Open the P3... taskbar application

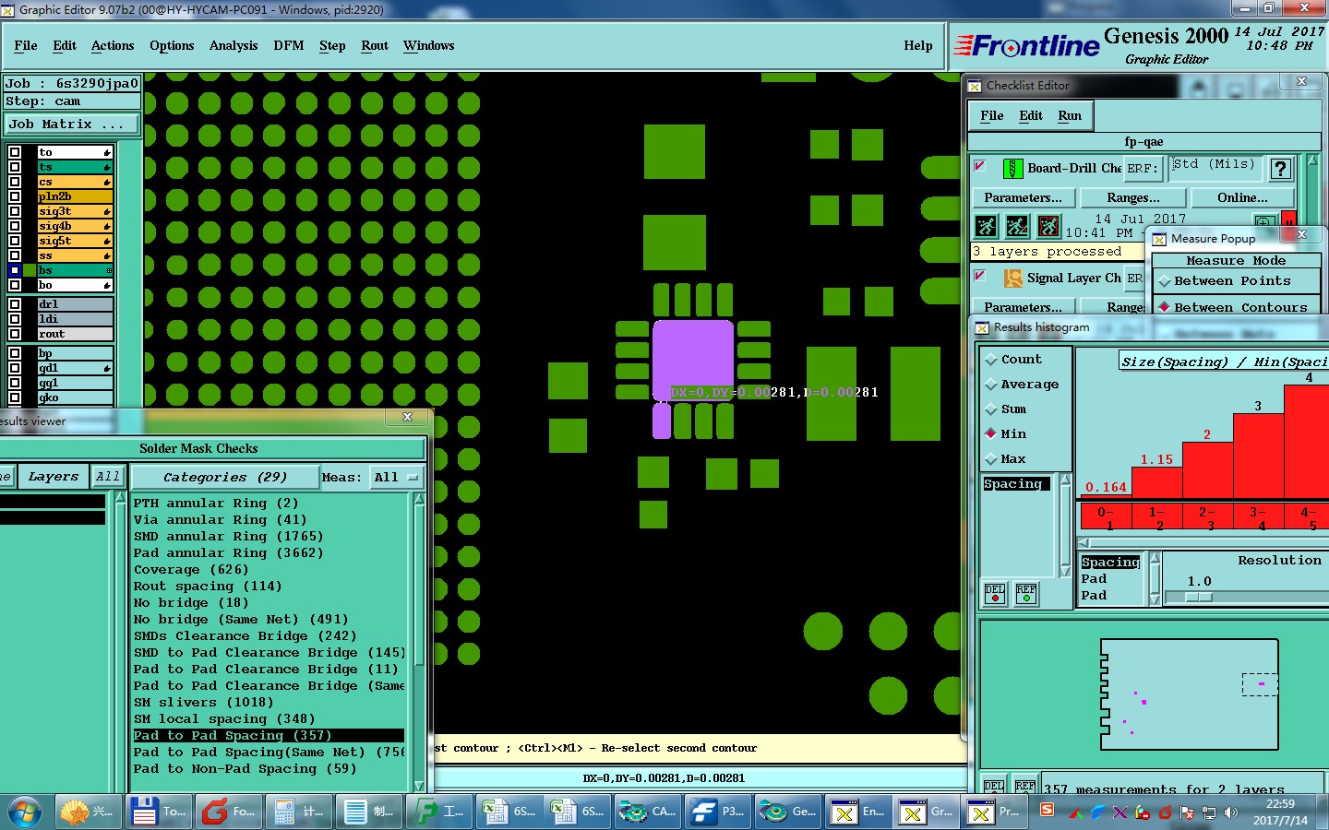717,812
